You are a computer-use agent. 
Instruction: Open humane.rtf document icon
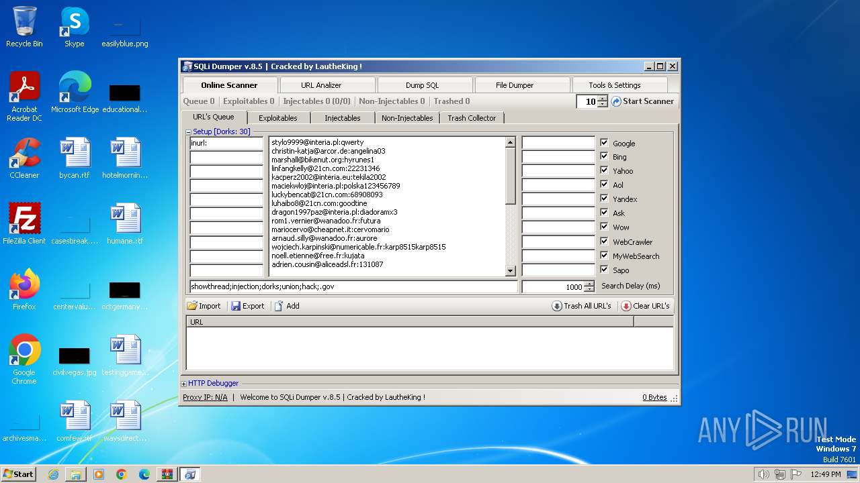click(125, 224)
